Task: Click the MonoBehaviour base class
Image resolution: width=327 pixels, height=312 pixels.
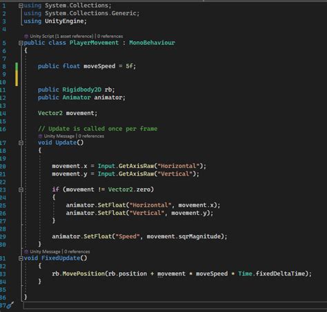Action: (152, 43)
